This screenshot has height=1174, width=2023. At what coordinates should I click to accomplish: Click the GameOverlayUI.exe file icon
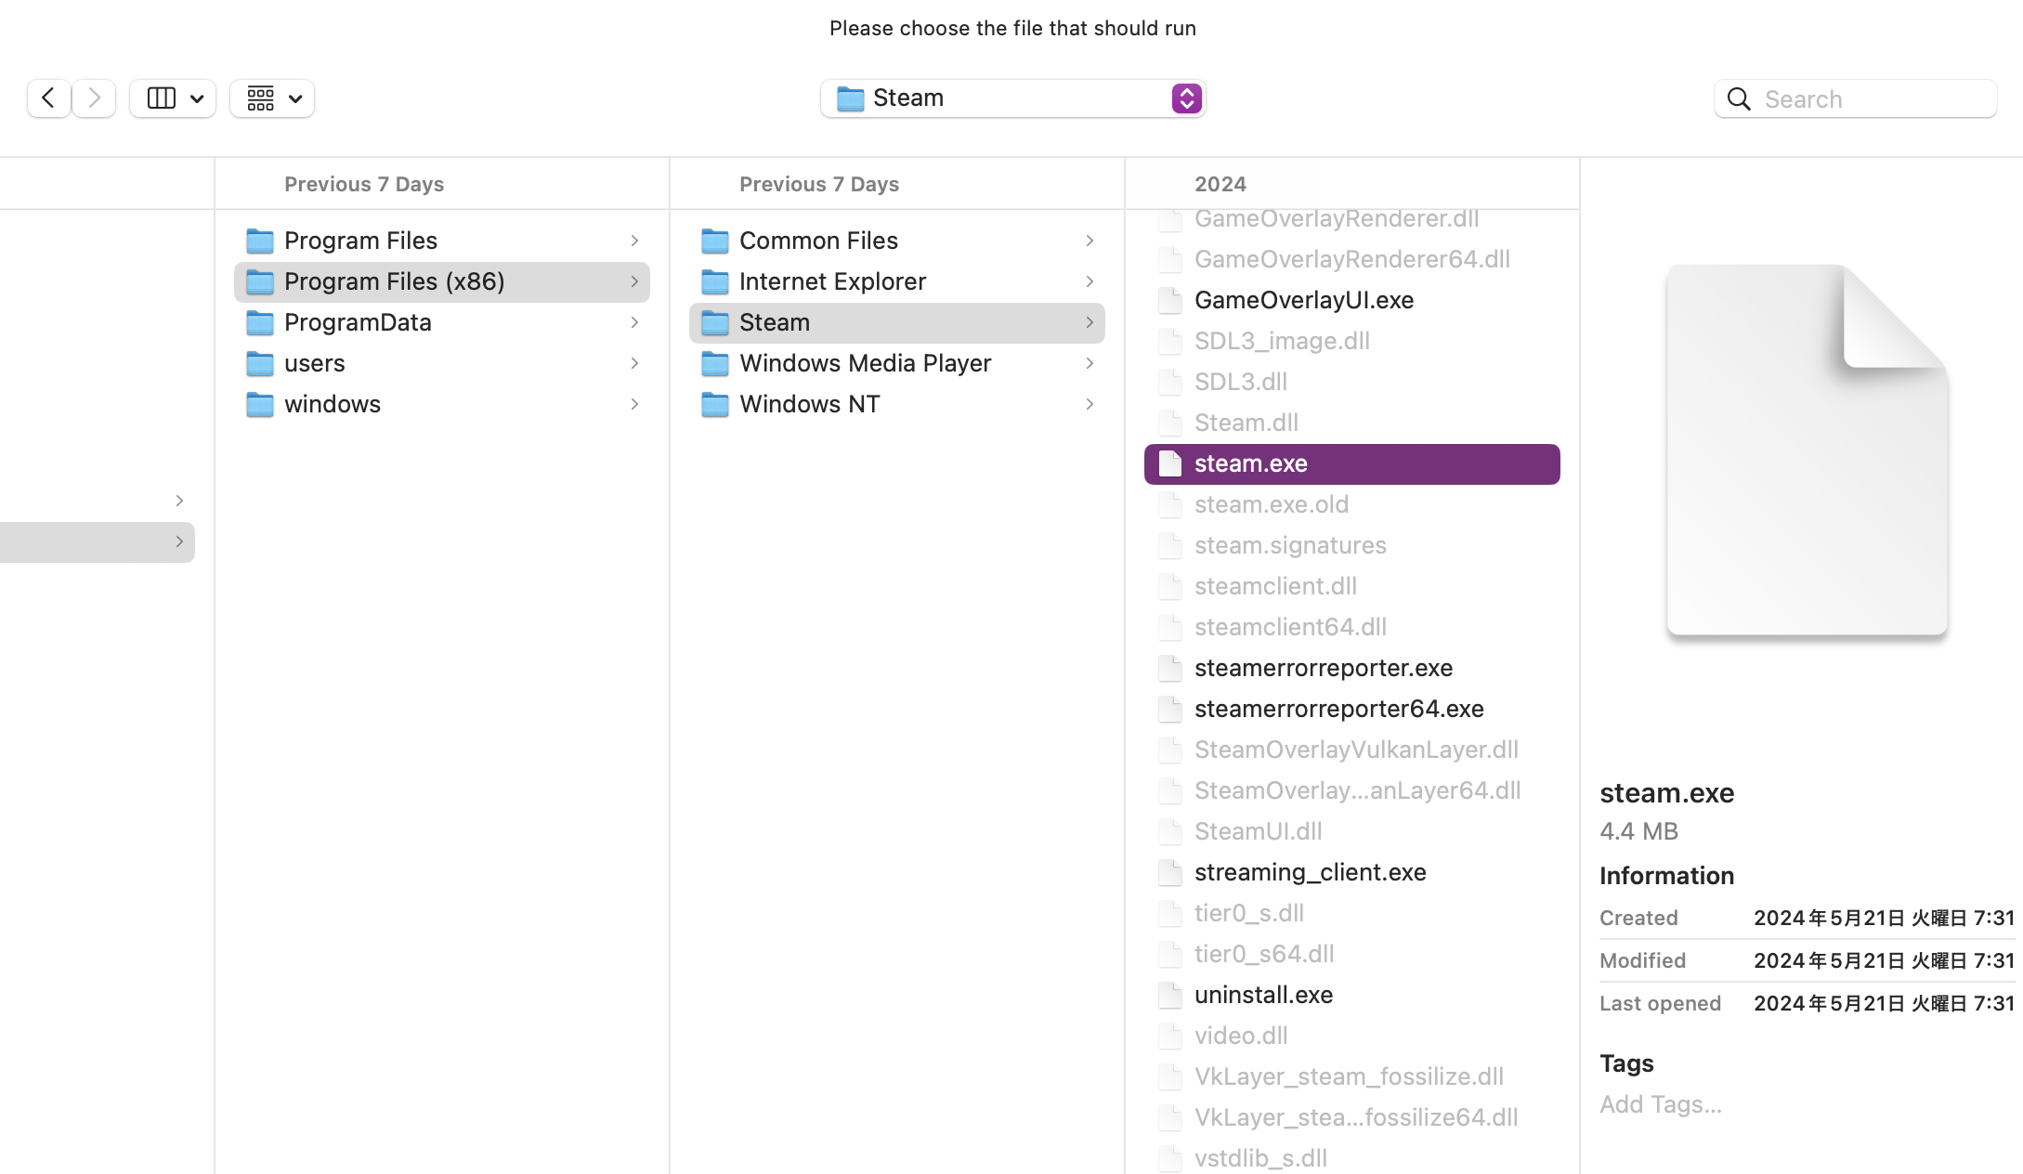1170,300
